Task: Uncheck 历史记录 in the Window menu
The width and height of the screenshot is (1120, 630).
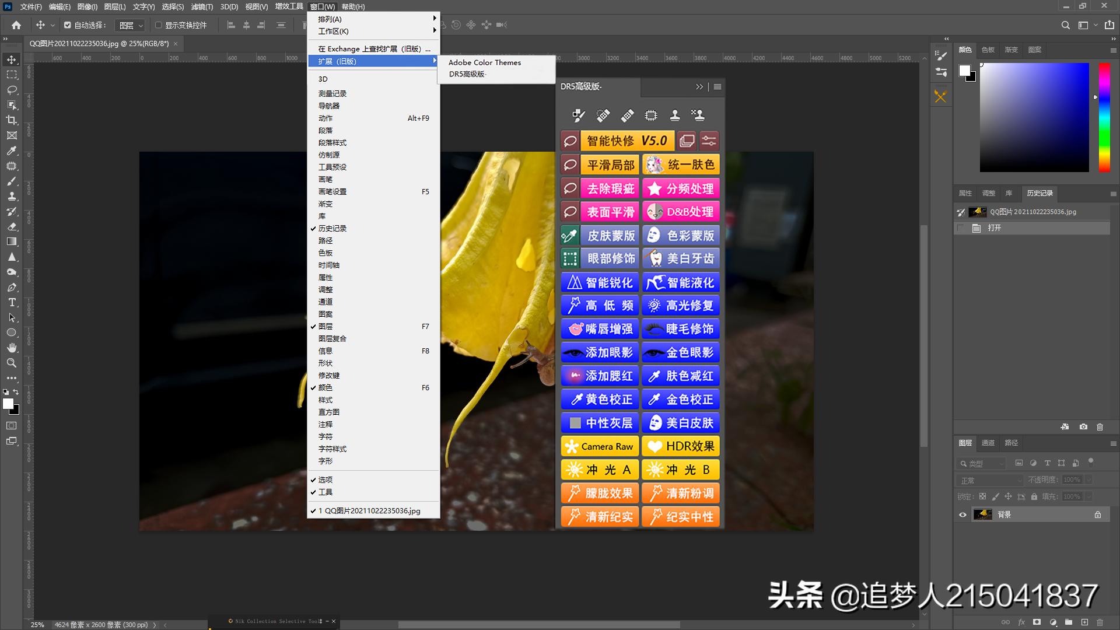Action: [332, 228]
